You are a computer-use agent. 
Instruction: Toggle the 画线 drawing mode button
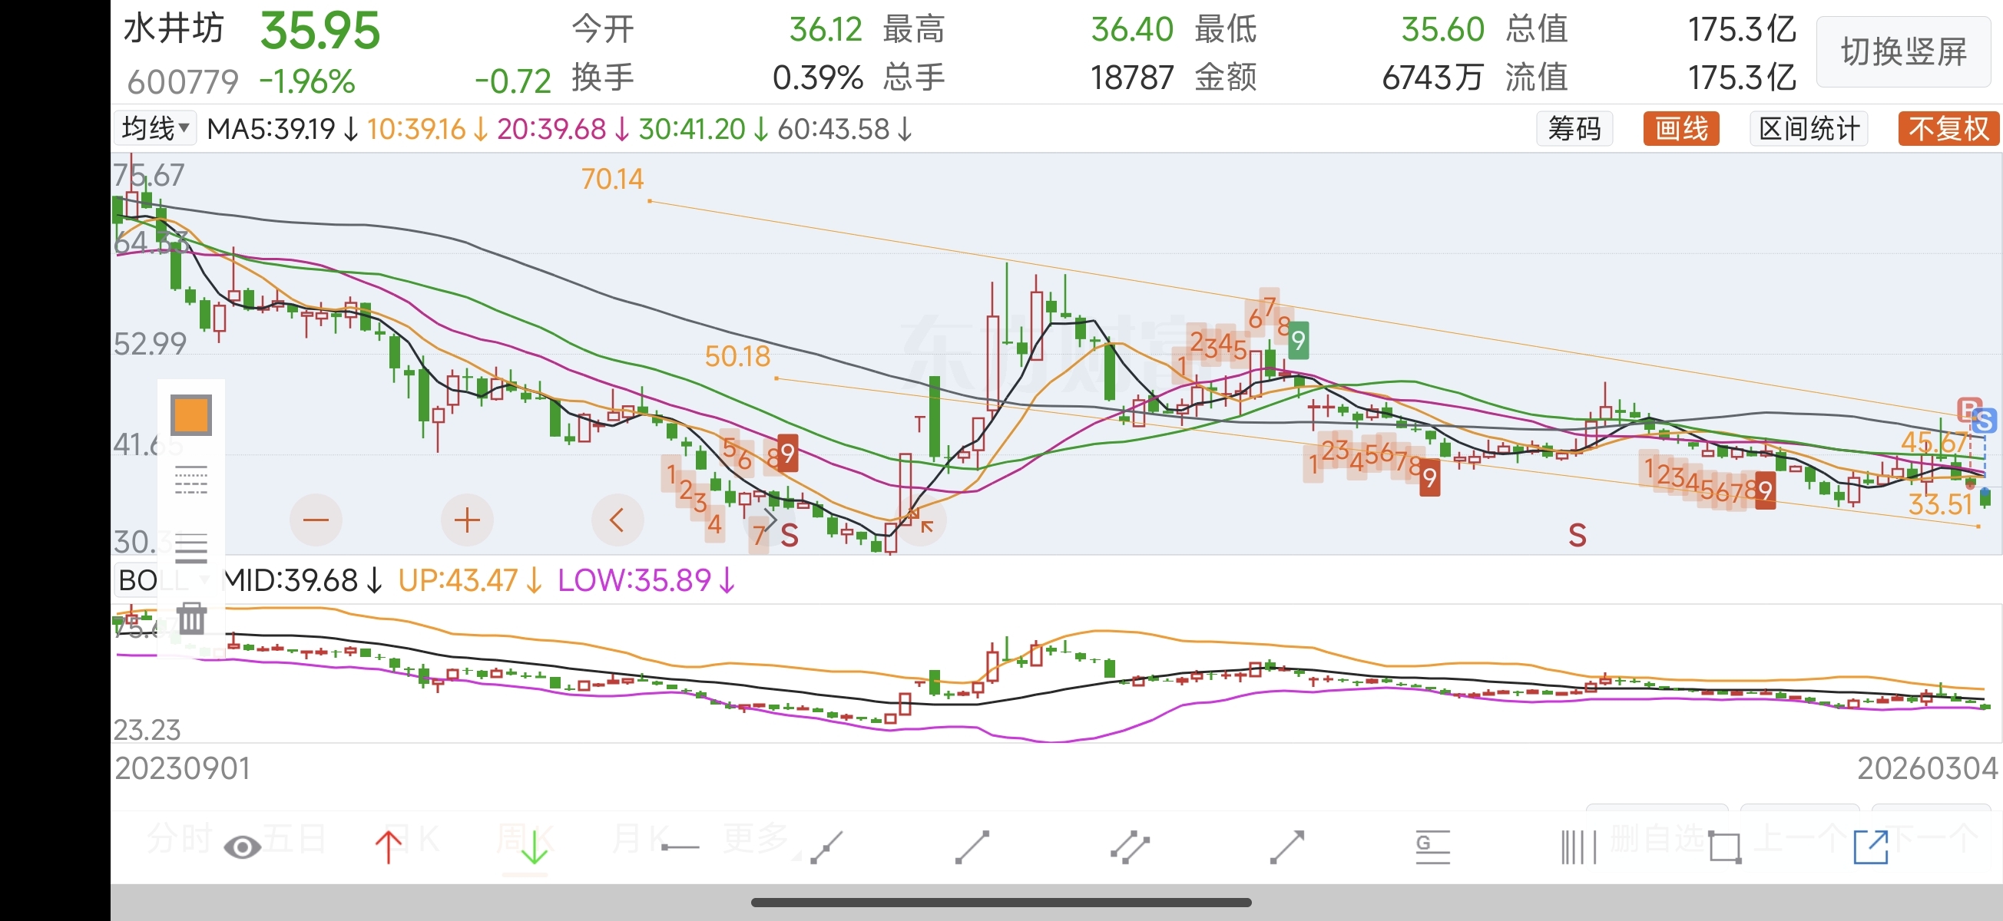pos(1680,128)
